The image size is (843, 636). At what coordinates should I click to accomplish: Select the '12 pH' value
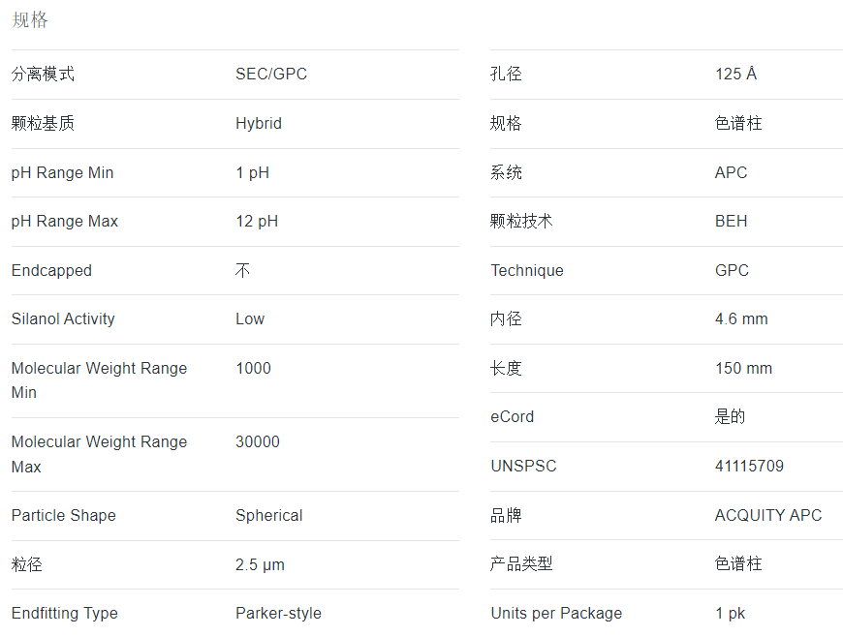[257, 222]
